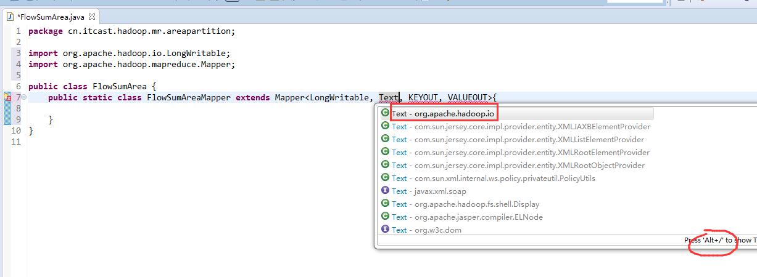757x277 pixels.
Task: Click the Java file icon on FlowSumArea.java tab
Action: coord(10,16)
